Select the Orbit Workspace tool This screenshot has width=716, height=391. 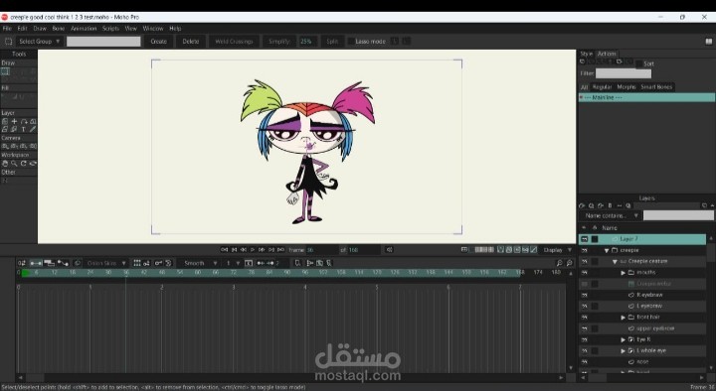[x=33, y=163]
